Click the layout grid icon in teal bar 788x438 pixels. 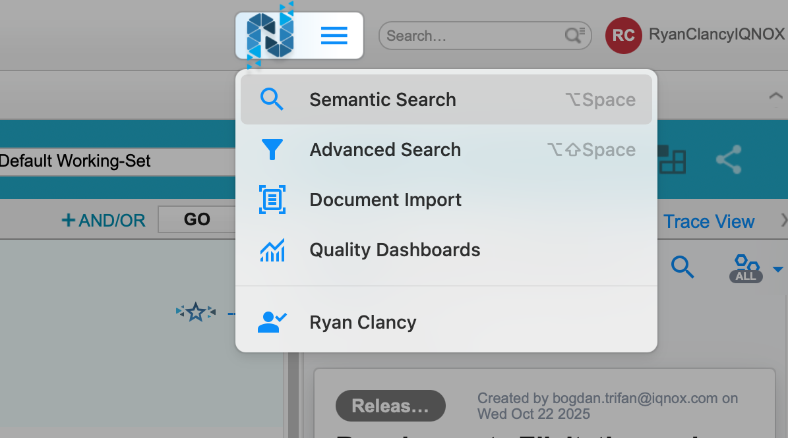tap(672, 159)
